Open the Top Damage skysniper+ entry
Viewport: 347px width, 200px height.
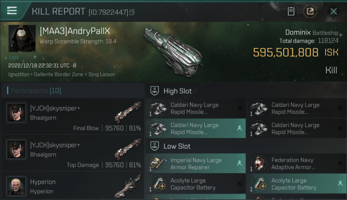pyautogui.click(x=73, y=153)
